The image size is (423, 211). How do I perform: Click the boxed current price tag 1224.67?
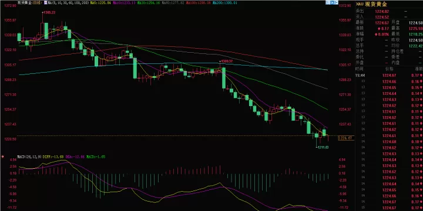346,138
